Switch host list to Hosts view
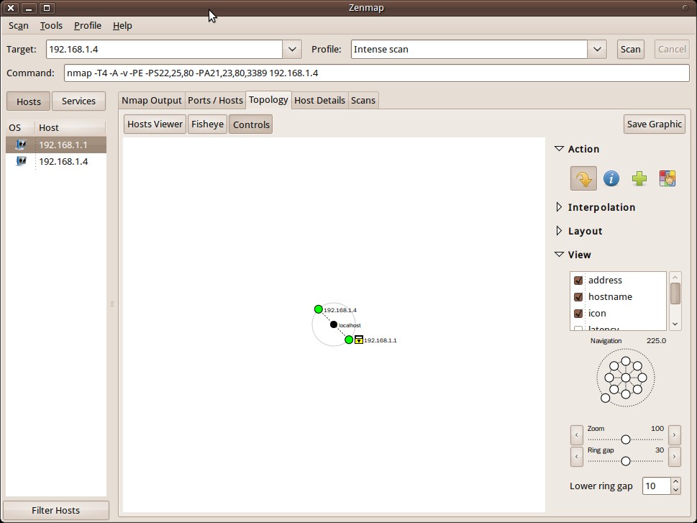 pos(29,101)
